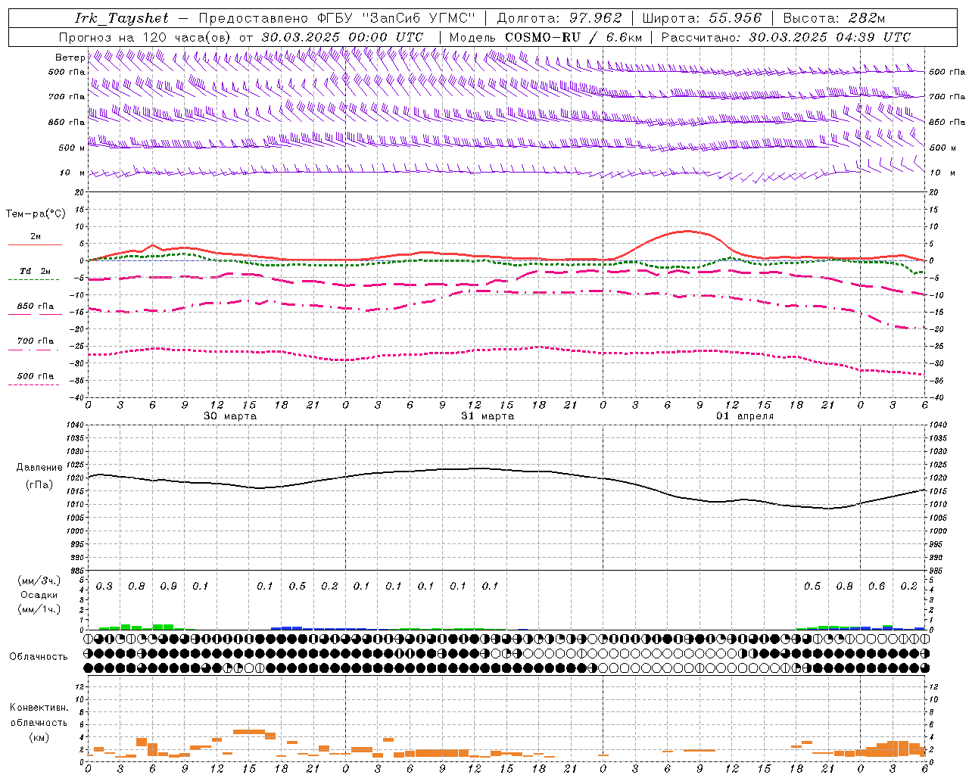Click the 0.9 precipitation value

click(x=168, y=586)
